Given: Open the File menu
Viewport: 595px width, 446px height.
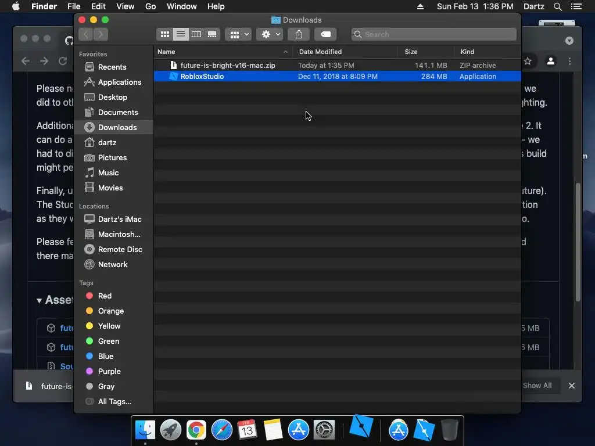Looking at the screenshot, I should click(x=74, y=6).
